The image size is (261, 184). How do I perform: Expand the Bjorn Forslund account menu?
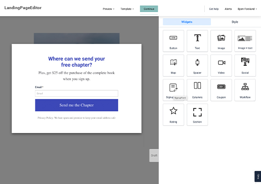pos(247,9)
